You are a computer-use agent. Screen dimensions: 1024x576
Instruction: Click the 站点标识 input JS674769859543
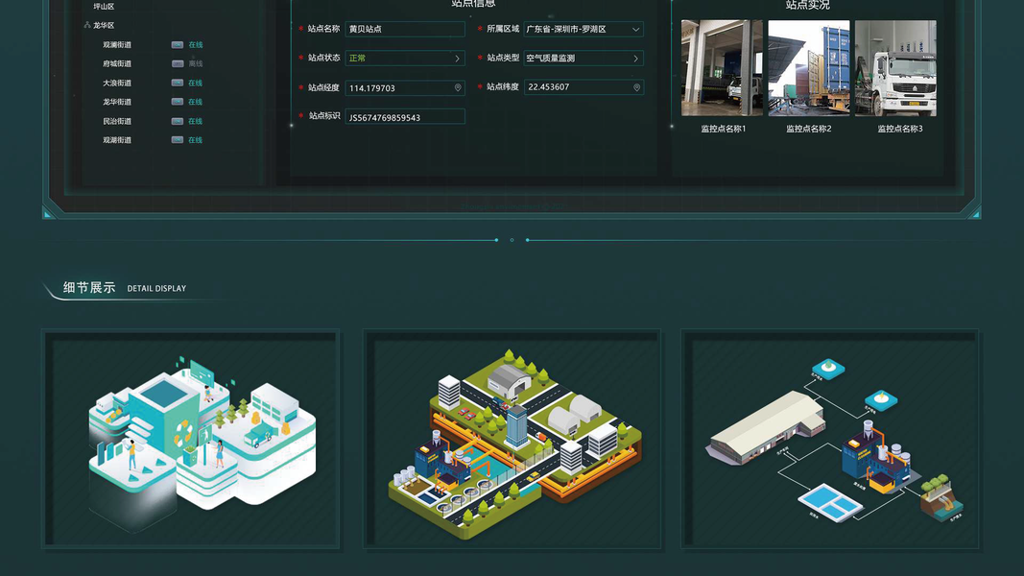click(x=405, y=117)
